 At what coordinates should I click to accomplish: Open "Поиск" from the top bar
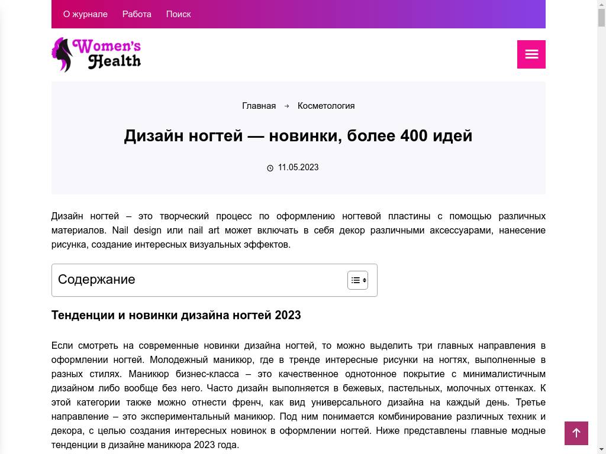tap(178, 14)
